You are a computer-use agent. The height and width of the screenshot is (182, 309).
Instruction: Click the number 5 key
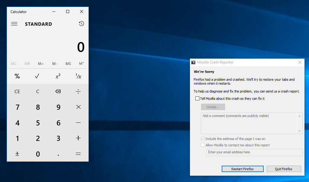tap(37, 123)
